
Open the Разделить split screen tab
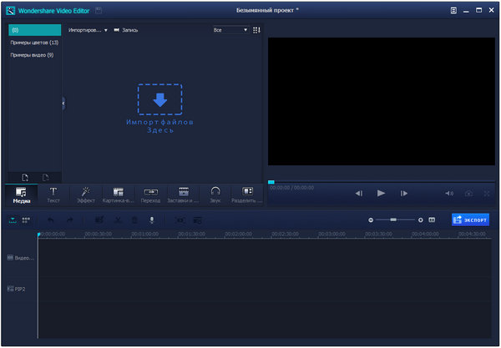(x=247, y=194)
